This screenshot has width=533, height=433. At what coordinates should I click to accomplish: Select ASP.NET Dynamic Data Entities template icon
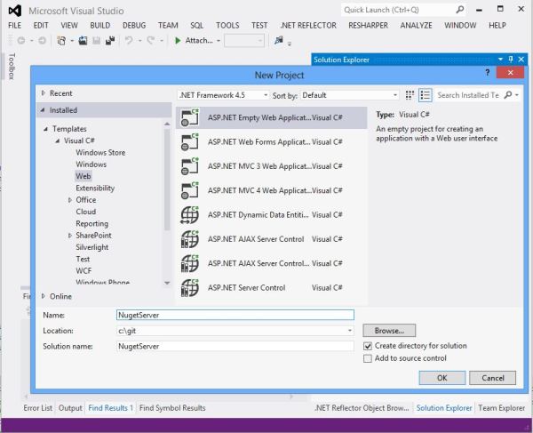[190, 215]
